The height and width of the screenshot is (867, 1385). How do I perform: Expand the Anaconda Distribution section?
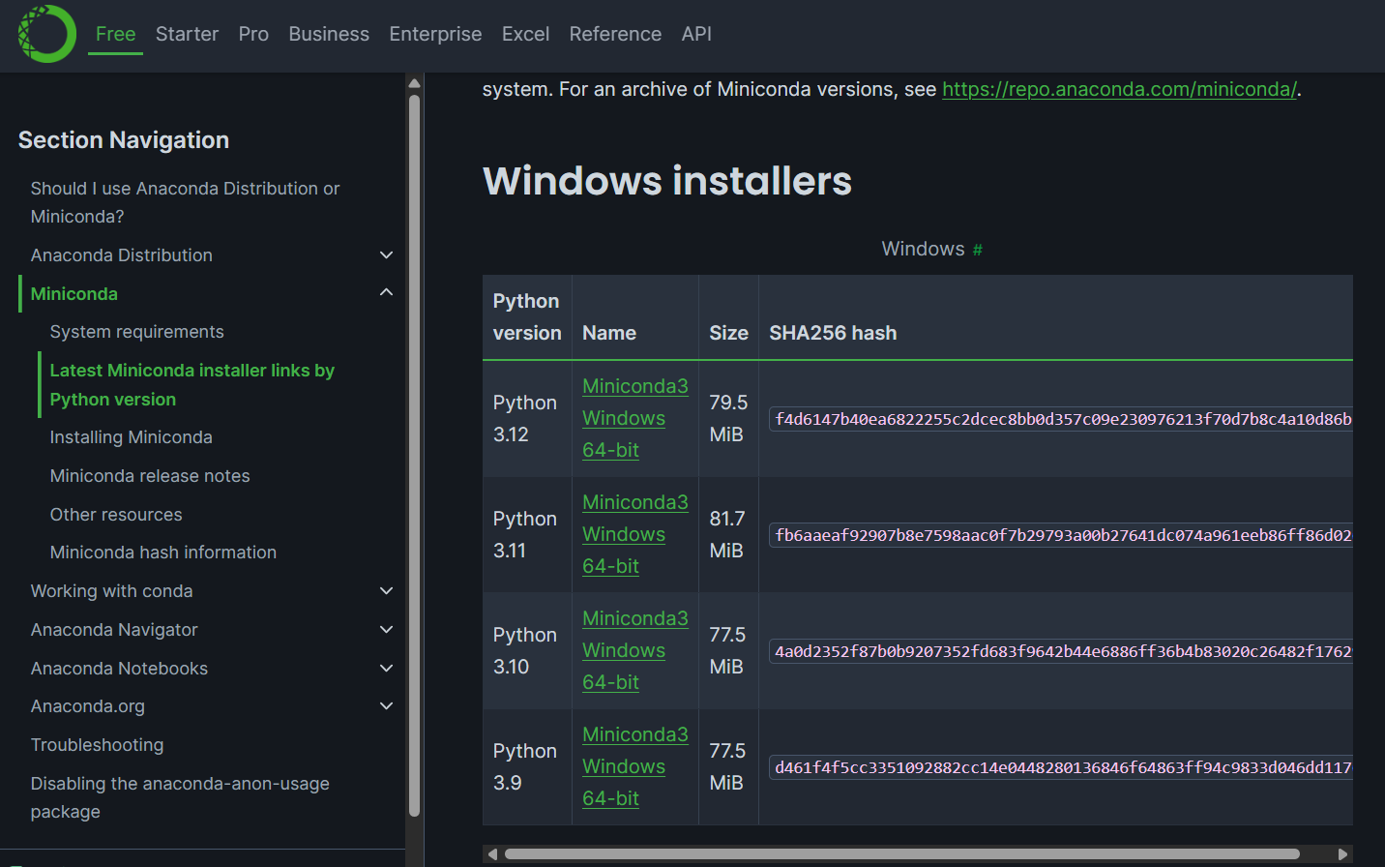point(386,255)
